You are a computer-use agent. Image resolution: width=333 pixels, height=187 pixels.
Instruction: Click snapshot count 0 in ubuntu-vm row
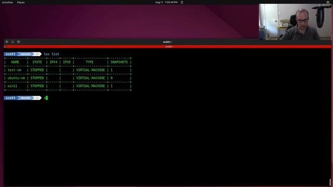coord(111,78)
